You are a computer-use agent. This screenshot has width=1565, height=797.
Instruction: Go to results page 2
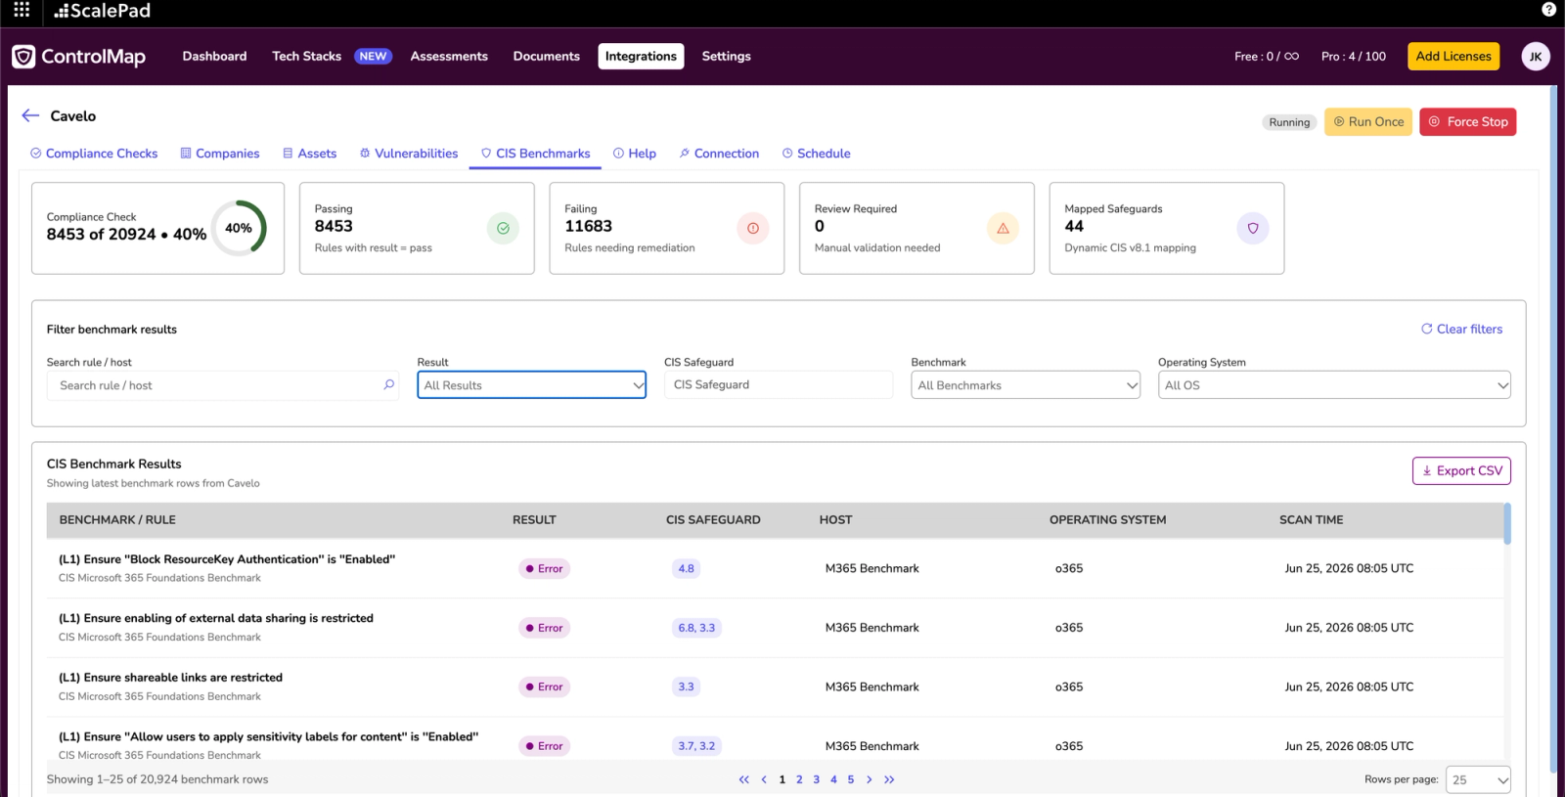pos(799,779)
